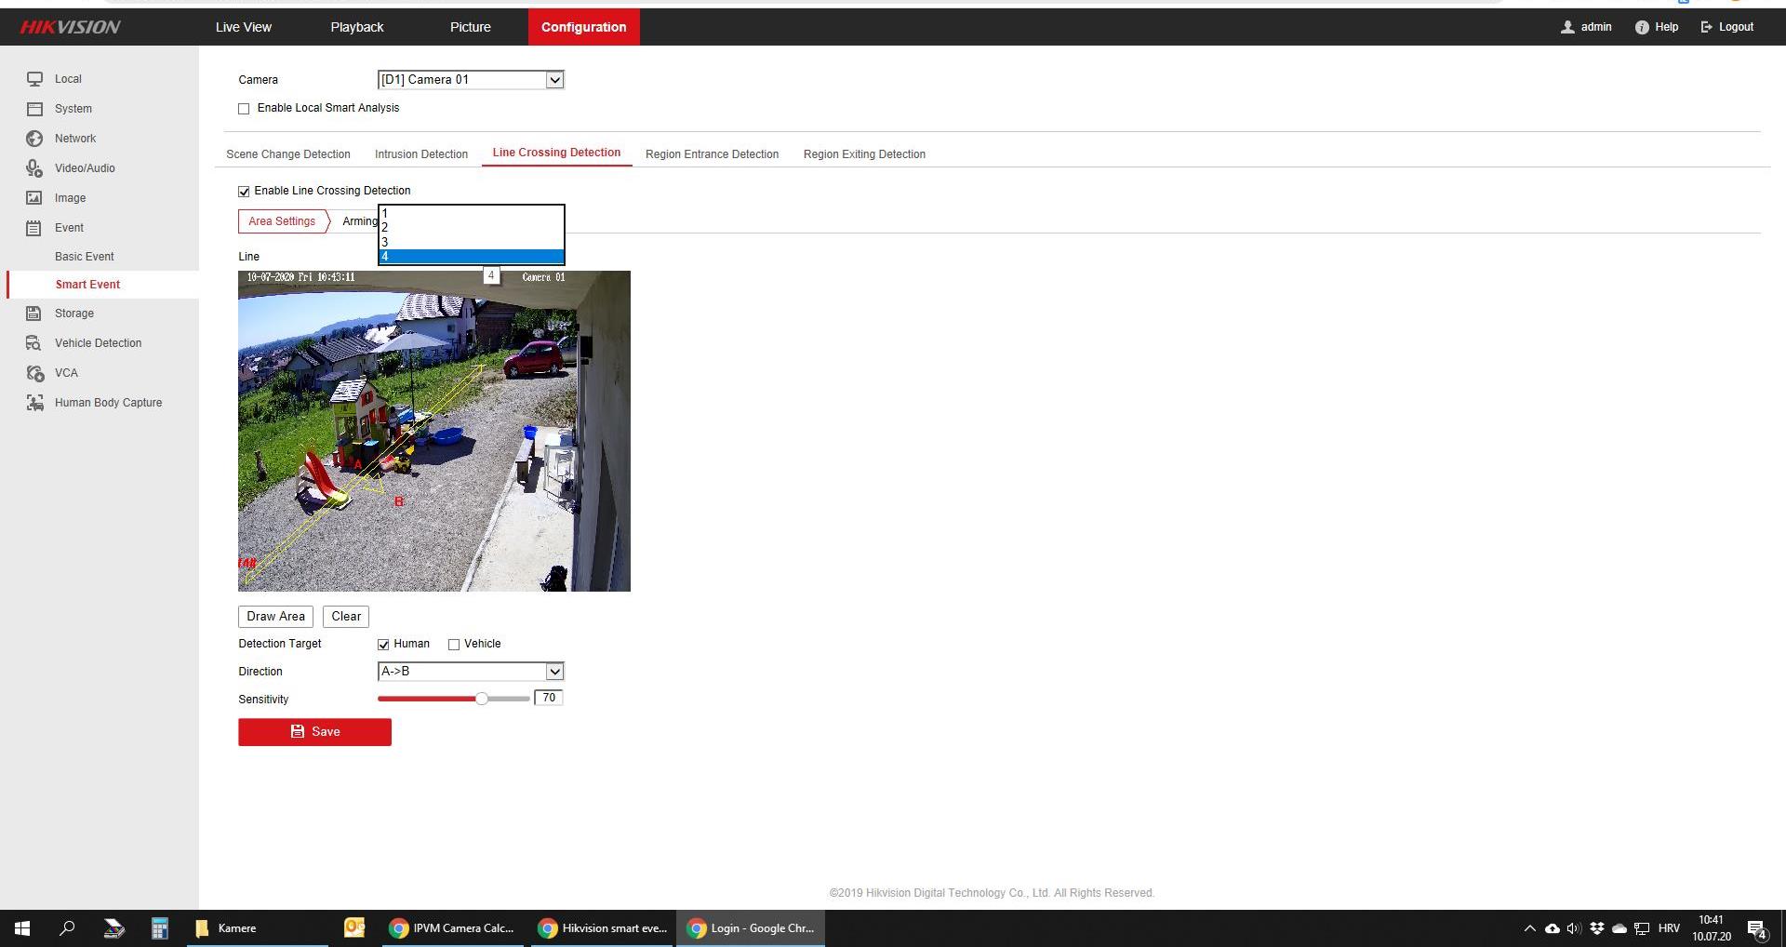This screenshot has height=947, width=1786.
Task: Click the Image settings icon
Action: [34, 198]
